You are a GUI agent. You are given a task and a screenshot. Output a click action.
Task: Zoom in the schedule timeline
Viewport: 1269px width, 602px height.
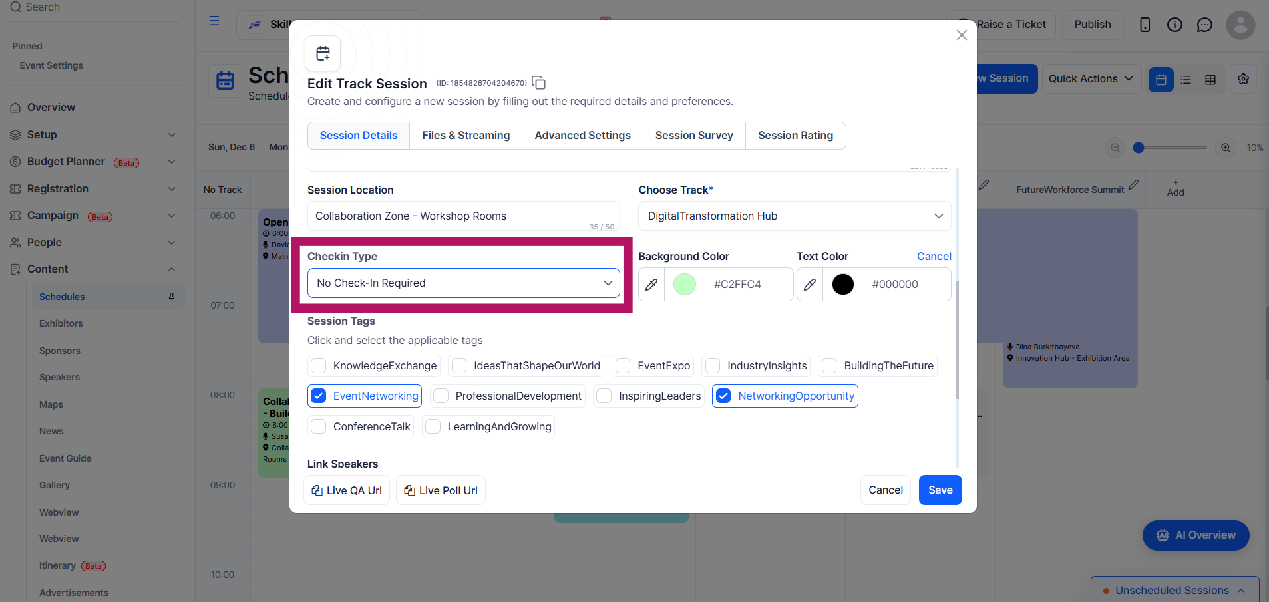1226,148
